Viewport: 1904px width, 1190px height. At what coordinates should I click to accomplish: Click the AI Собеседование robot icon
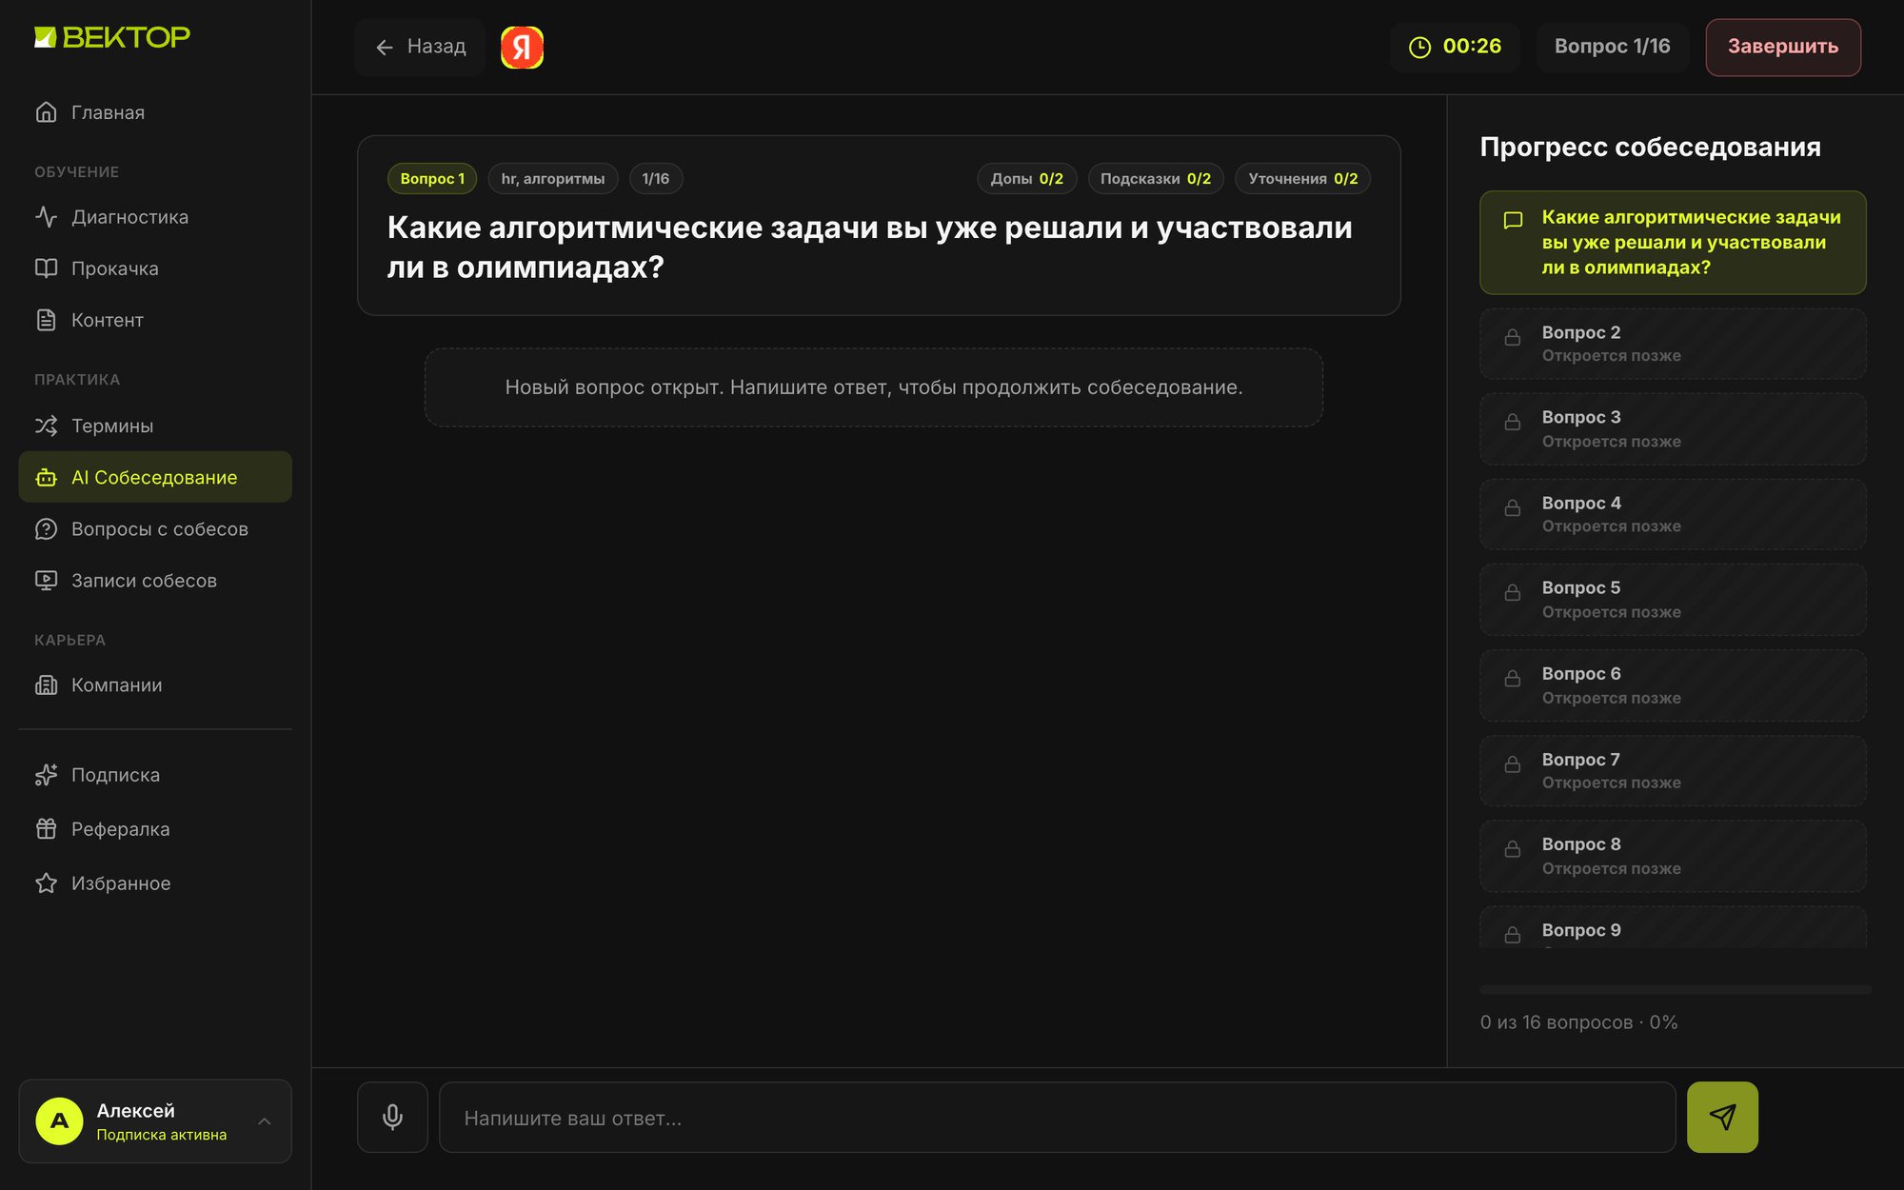click(46, 477)
